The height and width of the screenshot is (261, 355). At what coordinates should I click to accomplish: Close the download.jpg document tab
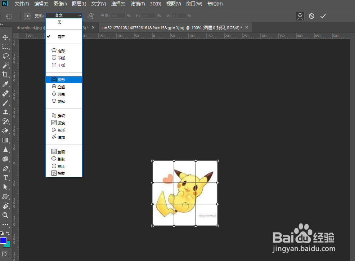coord(93,27)
